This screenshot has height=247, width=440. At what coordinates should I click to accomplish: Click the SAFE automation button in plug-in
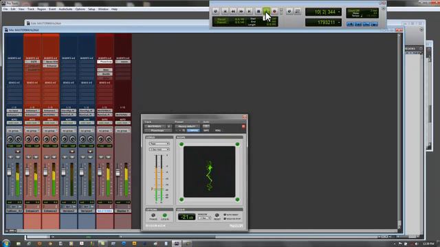[x=206, y=130]
